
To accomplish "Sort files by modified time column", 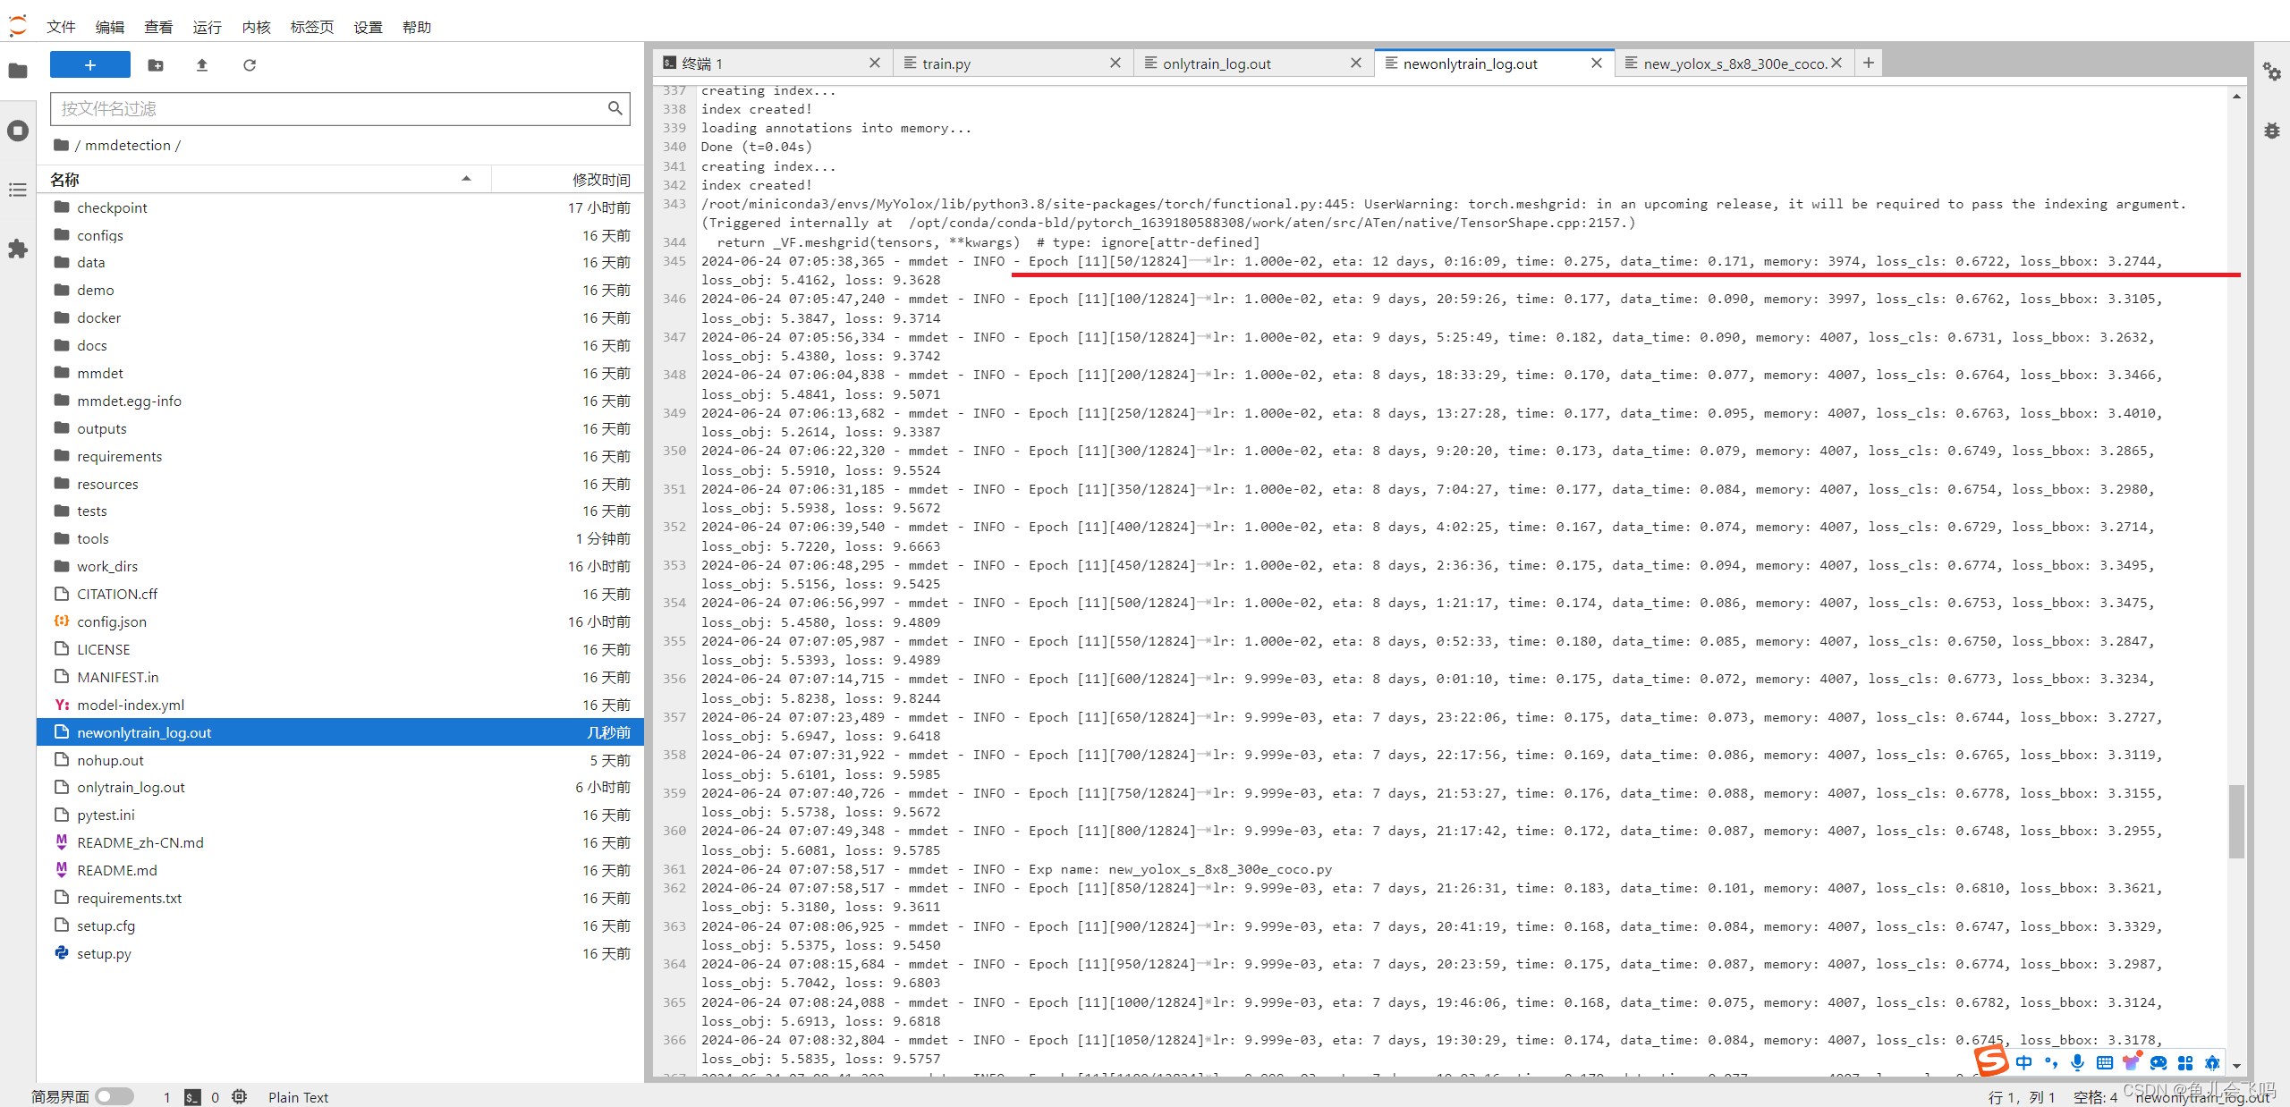I will 600,180.
